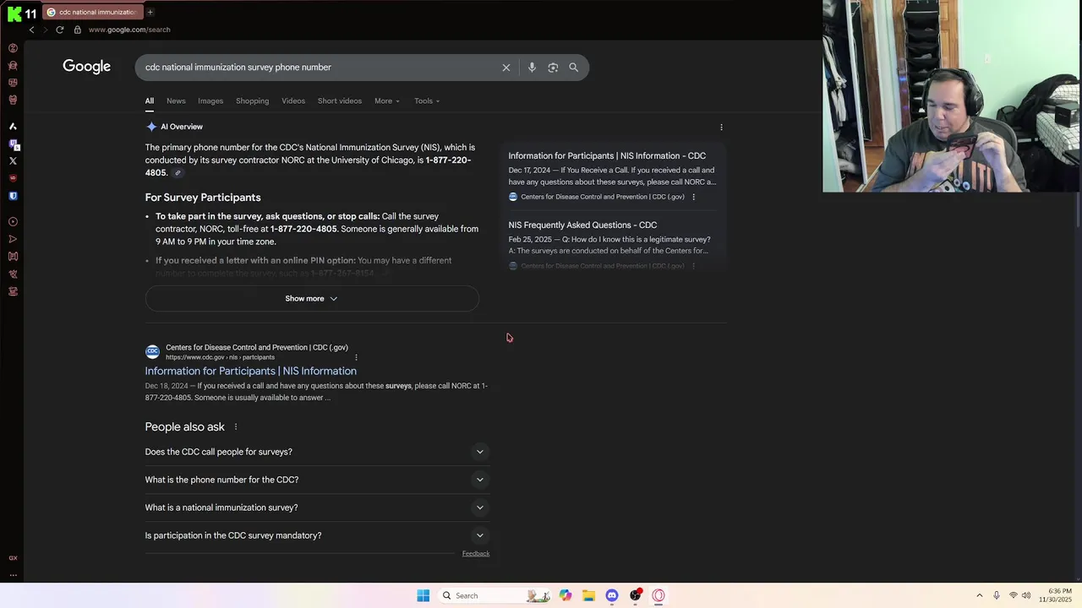Open the Player circle-play sidebar icon
Image resolution: width=1082 pixels, height=608 pixels.
tap(13, 222)
